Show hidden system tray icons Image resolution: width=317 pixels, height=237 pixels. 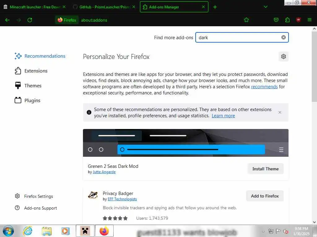pyautogui.click(x=263, y=231)
